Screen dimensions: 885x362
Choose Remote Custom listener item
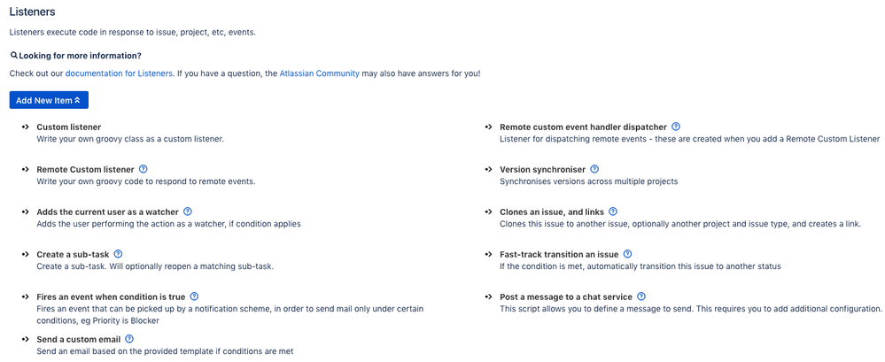coord(85,170)
